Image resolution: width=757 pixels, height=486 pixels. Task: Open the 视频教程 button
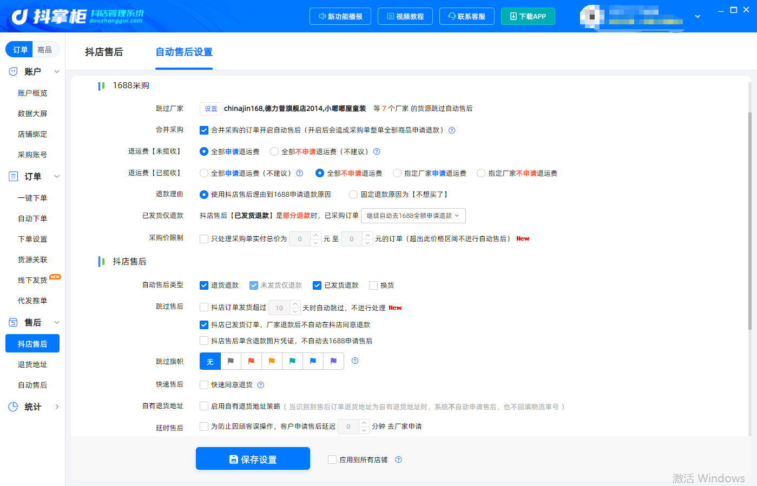click(405, 16)
